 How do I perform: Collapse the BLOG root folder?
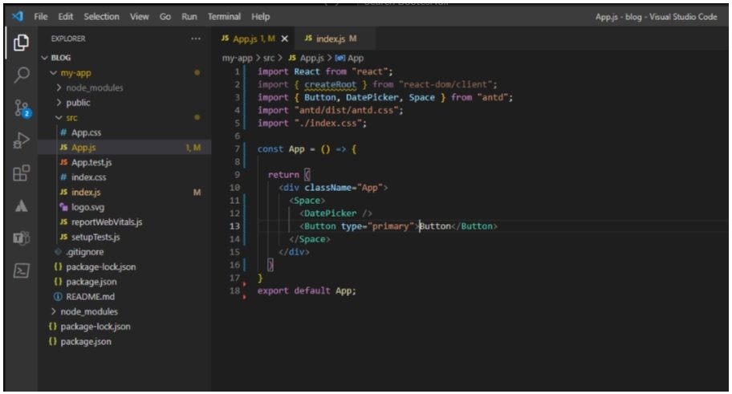click(x=60, y=58)
